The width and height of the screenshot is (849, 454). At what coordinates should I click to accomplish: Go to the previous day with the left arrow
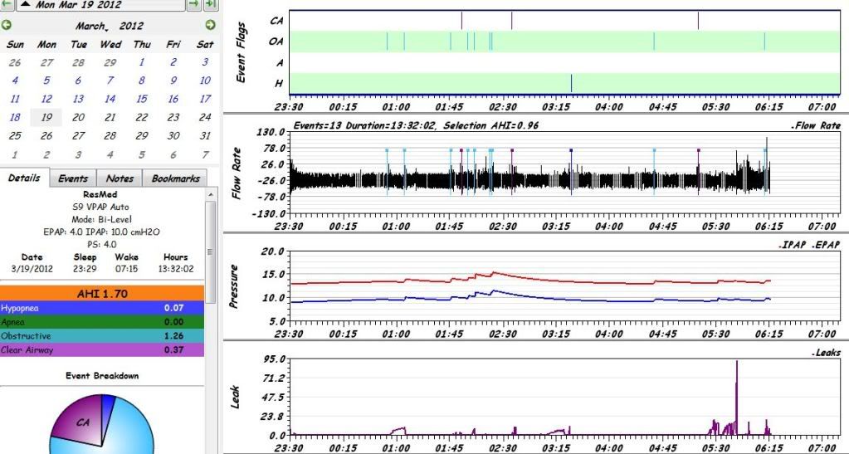[x=7, y=4]
